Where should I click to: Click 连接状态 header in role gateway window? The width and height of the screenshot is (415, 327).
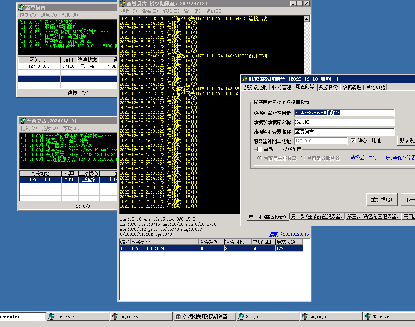(88, 60)
